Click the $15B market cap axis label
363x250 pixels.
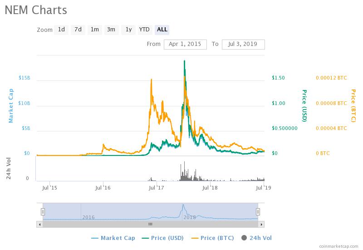click(25, 78)
